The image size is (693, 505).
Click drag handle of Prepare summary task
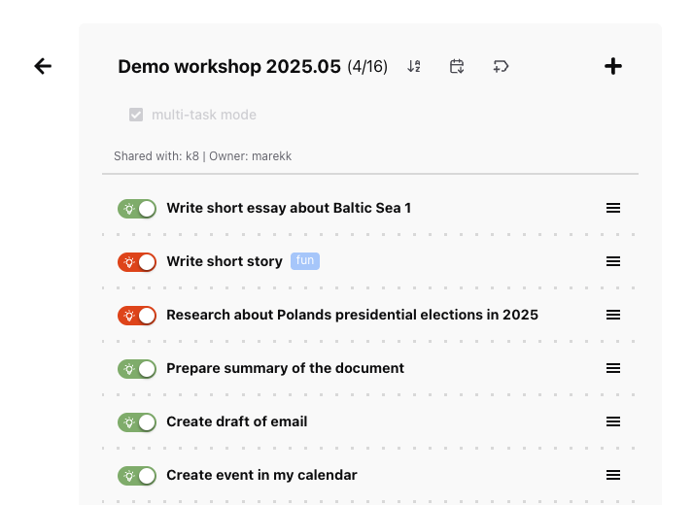click(x=613, y=368)
